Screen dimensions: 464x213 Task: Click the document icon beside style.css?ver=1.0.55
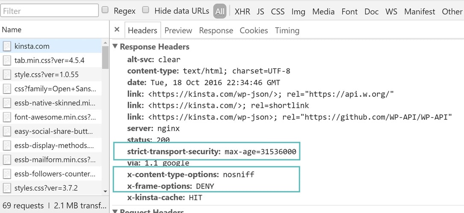(7, 74)
